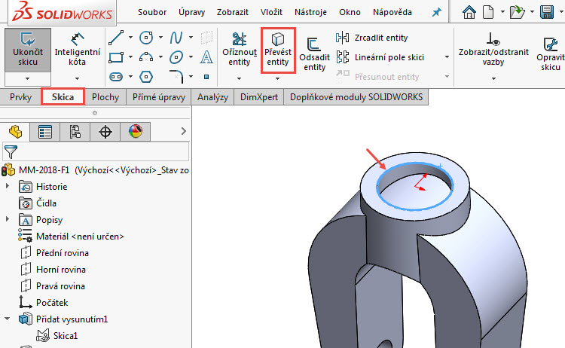Image resolution: width=565 pixels, height=348 pixels.
Task: Open the Spline tool dropdown arrow
Action: pos(191,38)
